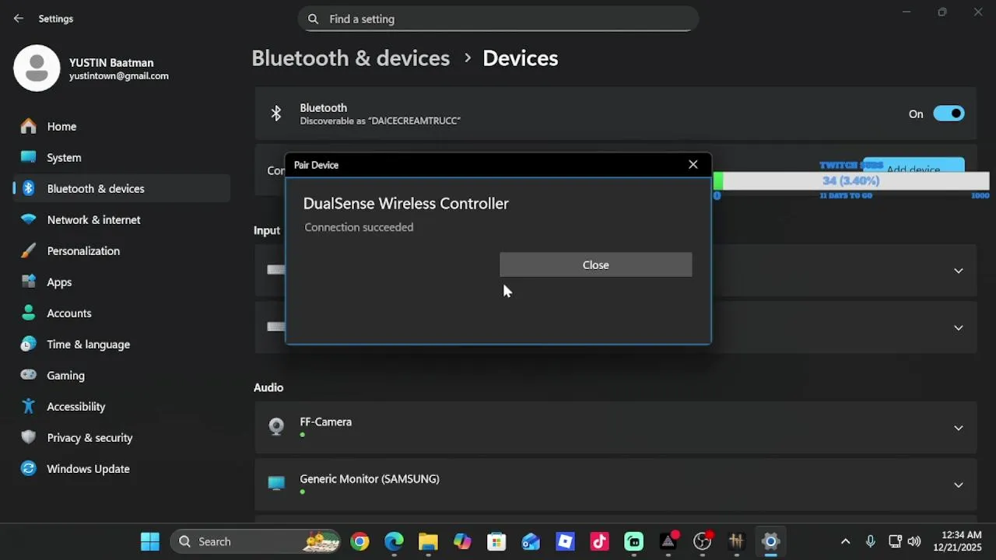Open Personalization settings
996x560 pixels.
[x=121, y=250]
